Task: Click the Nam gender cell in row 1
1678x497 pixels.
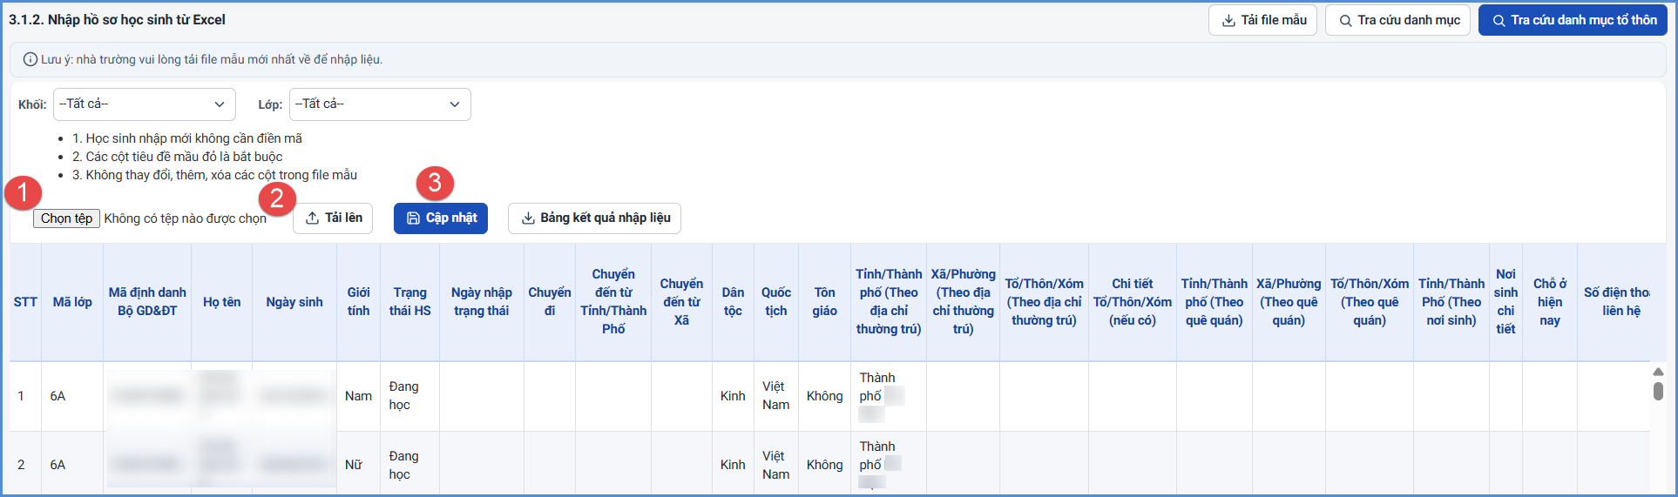Action: pyautogui.click(x=358, y=396)
